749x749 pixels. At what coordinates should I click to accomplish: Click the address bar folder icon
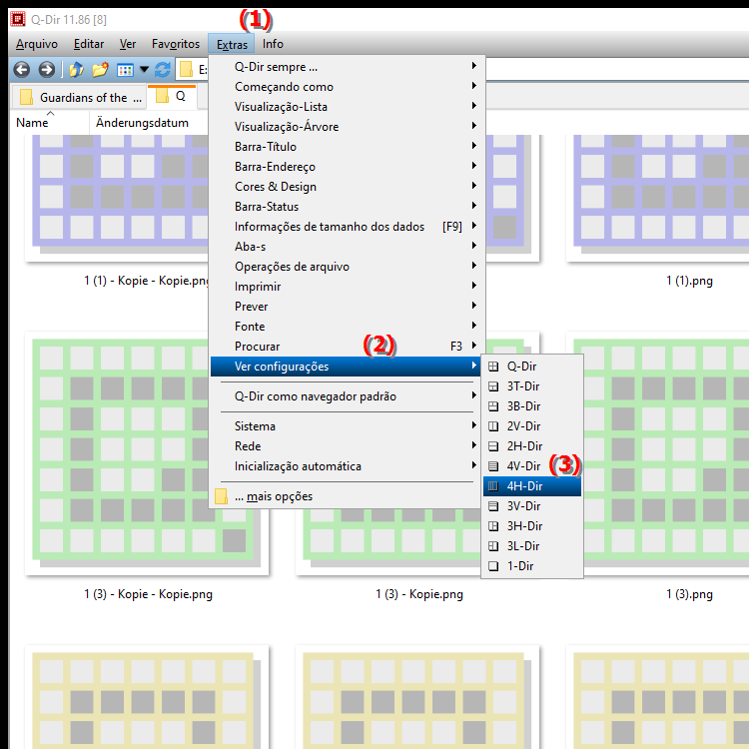(x=186, y=70)
